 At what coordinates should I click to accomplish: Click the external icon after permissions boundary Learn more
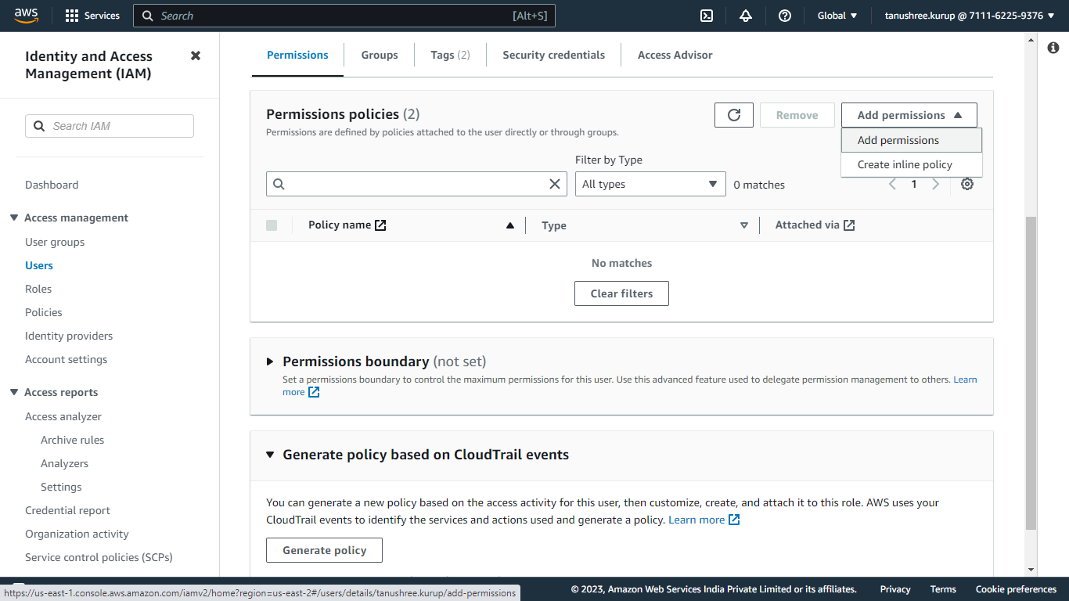click(x=314, y=392)
